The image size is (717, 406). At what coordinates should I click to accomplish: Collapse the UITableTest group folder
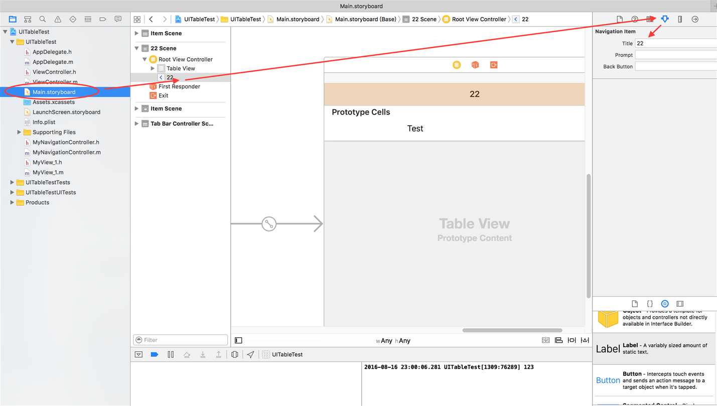12,42
